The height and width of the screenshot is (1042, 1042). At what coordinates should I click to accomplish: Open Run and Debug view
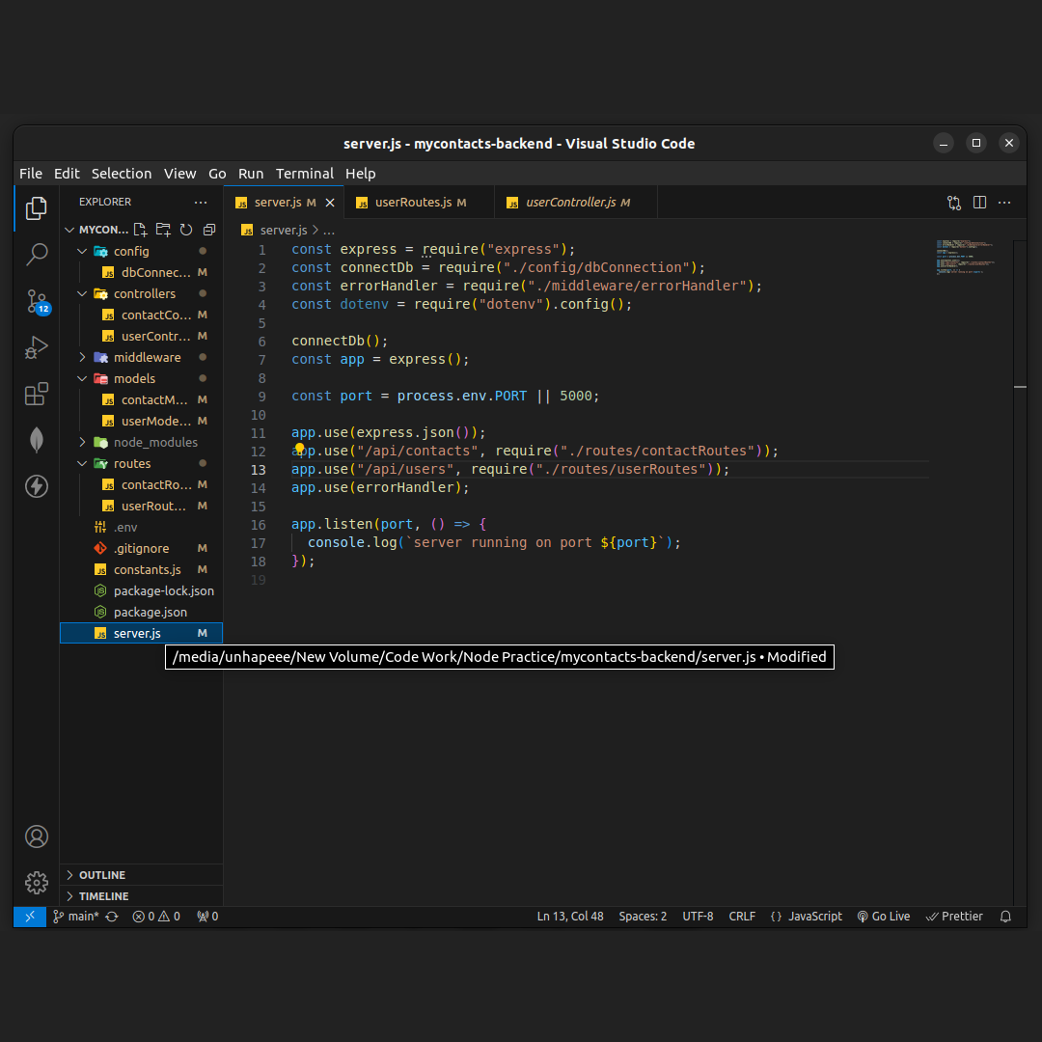click(x=36, y=347)
